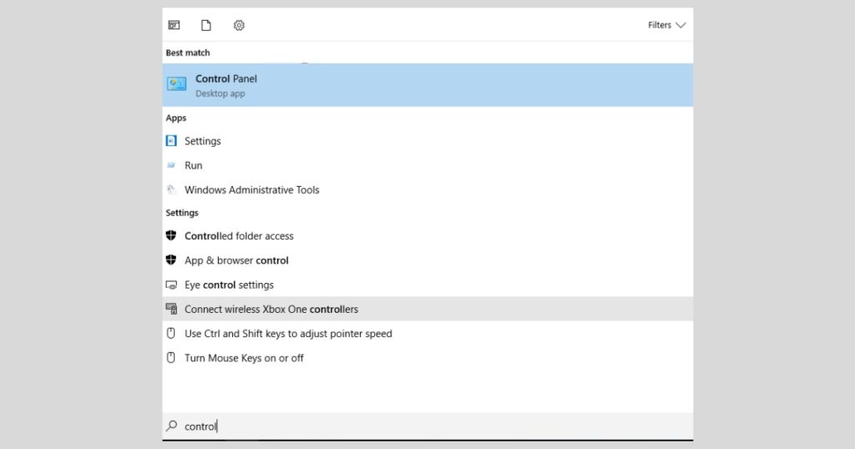Image resolution: width=855 pixels, height=449 pixels.
Task: Open Controlled folder access setting
Action: 239,236
